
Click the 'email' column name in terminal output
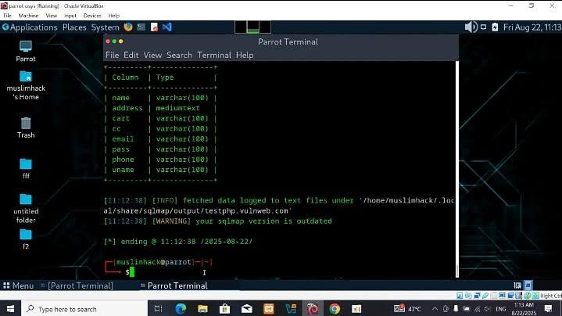click(x=123, y=138)
